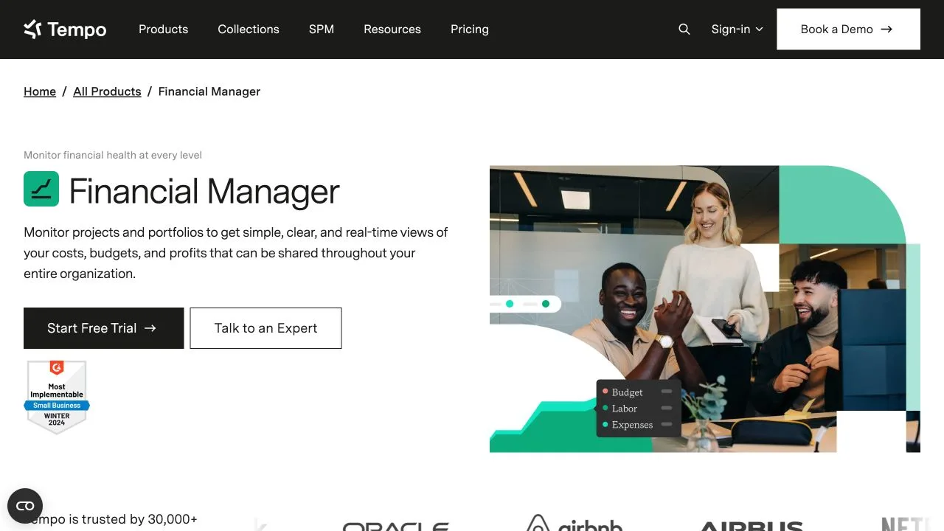Open the search magnifier icon
944x531 pixels.
[684, 29]
